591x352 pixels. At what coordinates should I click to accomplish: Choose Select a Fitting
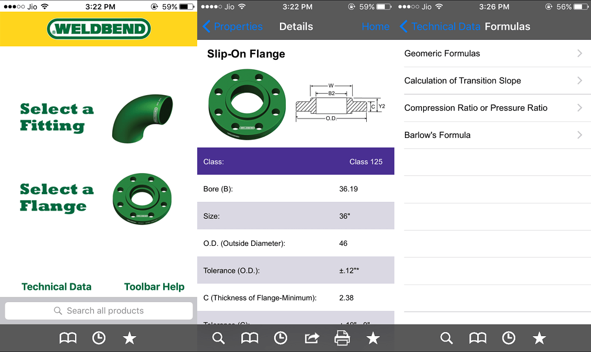(56, 117)
